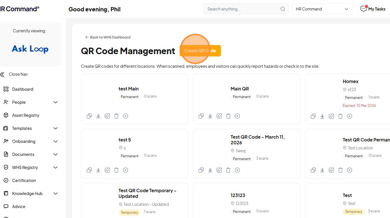This screenshot has height=218, width=390.
Task: Expand the People submenu chevron
Action: point(56,102)
